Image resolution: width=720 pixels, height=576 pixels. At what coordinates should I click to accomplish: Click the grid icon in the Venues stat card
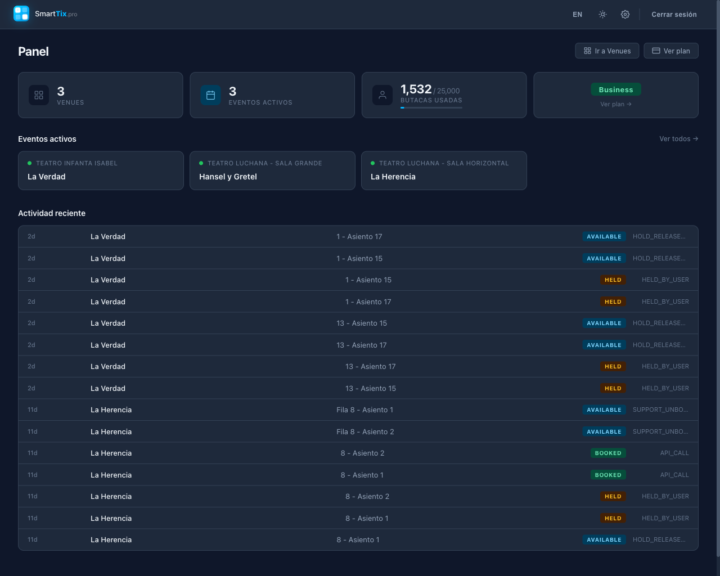(x=38, y=95)
